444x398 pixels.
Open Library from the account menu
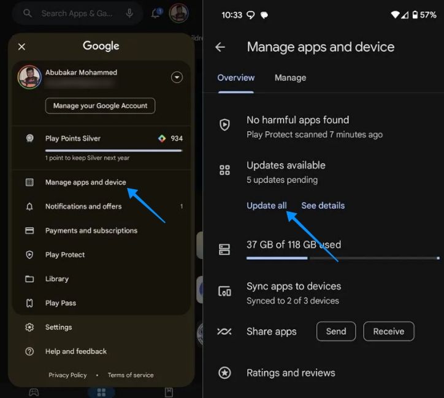102,279
